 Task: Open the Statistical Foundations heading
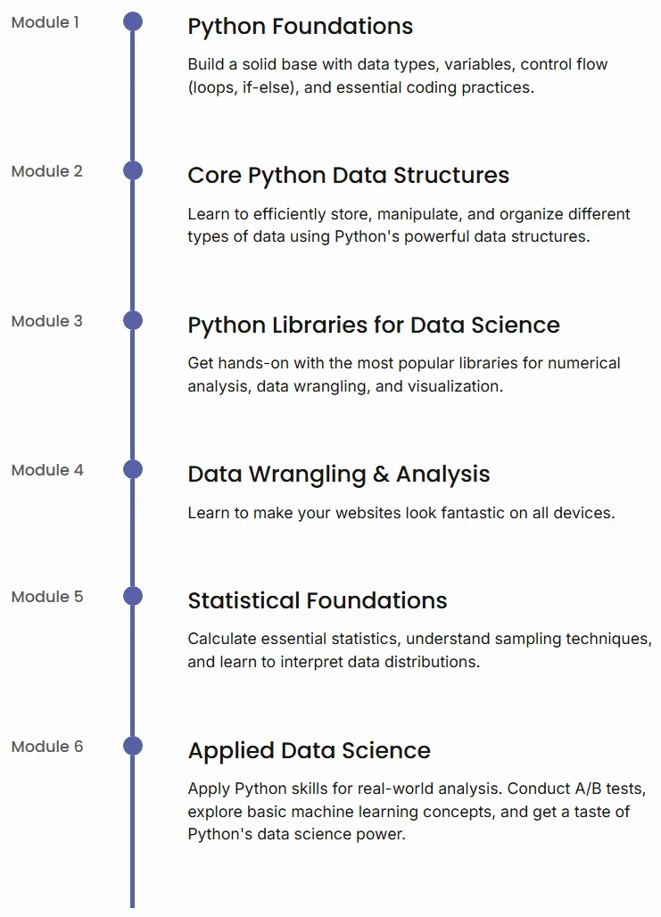click(317, 600)
